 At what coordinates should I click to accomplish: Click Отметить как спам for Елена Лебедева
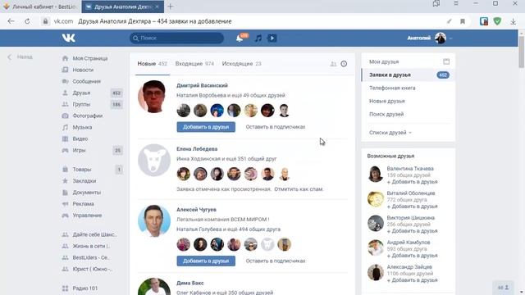(x=299, y=189)
